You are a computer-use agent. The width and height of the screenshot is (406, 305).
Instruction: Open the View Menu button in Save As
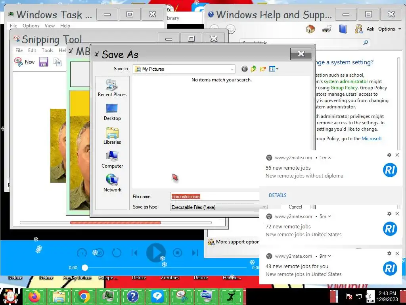click(274, 69)
